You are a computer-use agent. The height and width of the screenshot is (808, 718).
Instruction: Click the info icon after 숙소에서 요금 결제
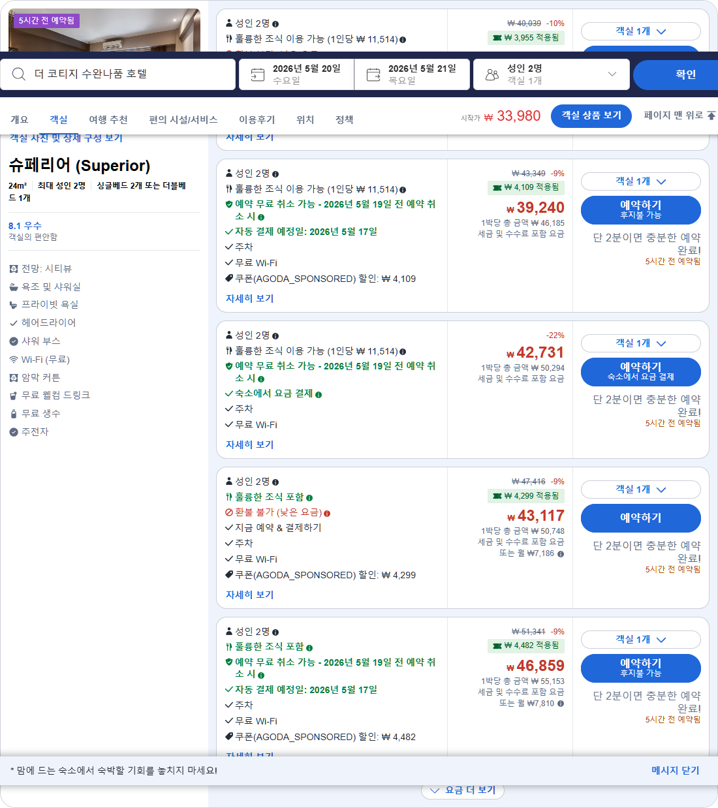pos(319,395)
